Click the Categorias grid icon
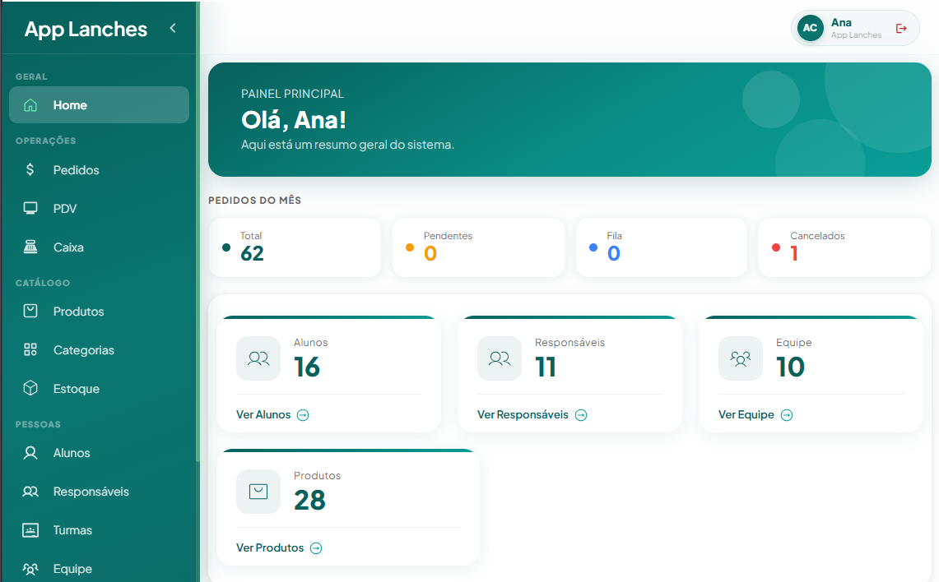Screen dimensions: 939x582 coord(30,350)
